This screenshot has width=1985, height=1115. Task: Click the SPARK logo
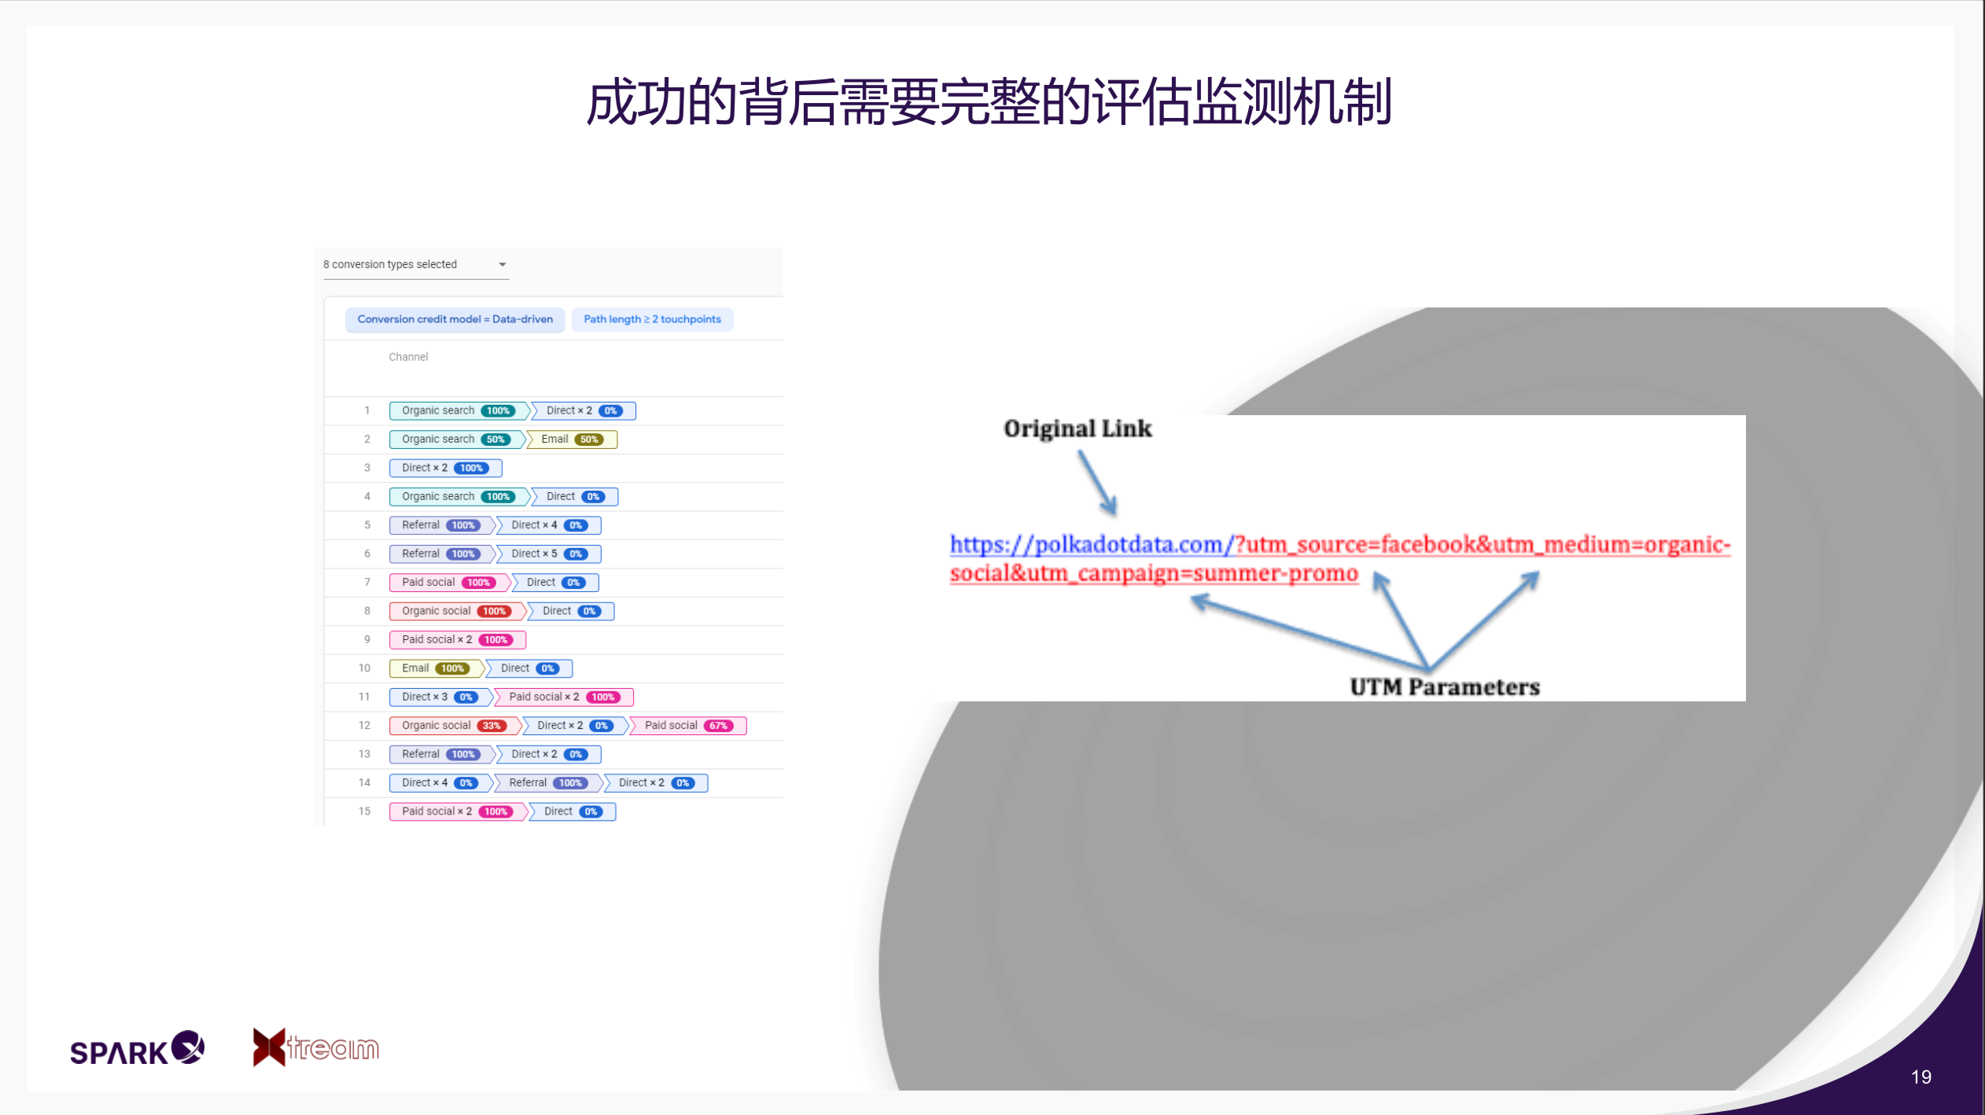tap(138, 1048)
